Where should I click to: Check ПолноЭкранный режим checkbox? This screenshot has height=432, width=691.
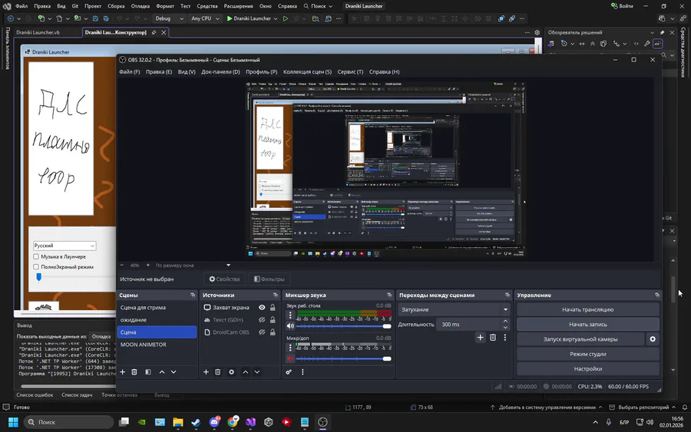click(x=36, y=267)
